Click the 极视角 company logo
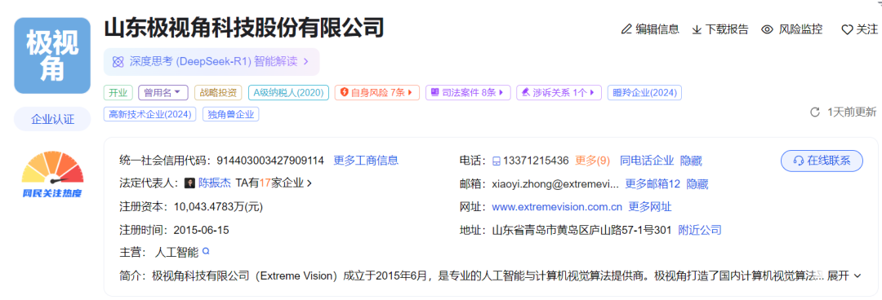This screenshot has width=882, height=300. point(52,55)
